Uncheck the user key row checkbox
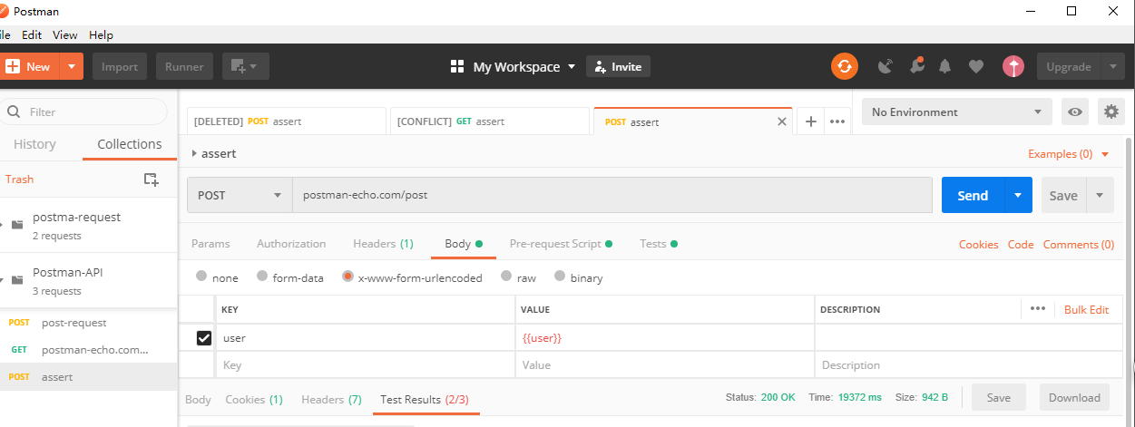 click(x=204, y=338)
